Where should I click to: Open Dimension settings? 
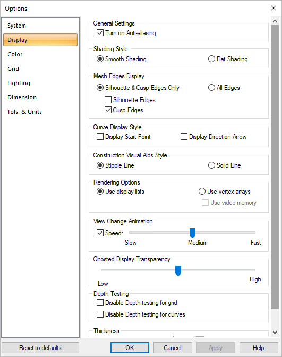[x=40, y=97]
